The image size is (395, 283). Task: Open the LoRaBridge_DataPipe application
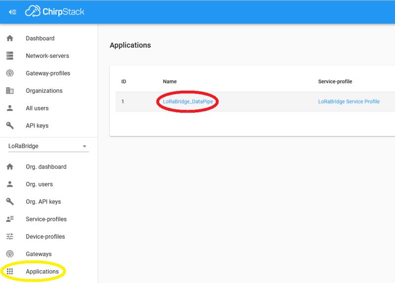coord(188,102)
